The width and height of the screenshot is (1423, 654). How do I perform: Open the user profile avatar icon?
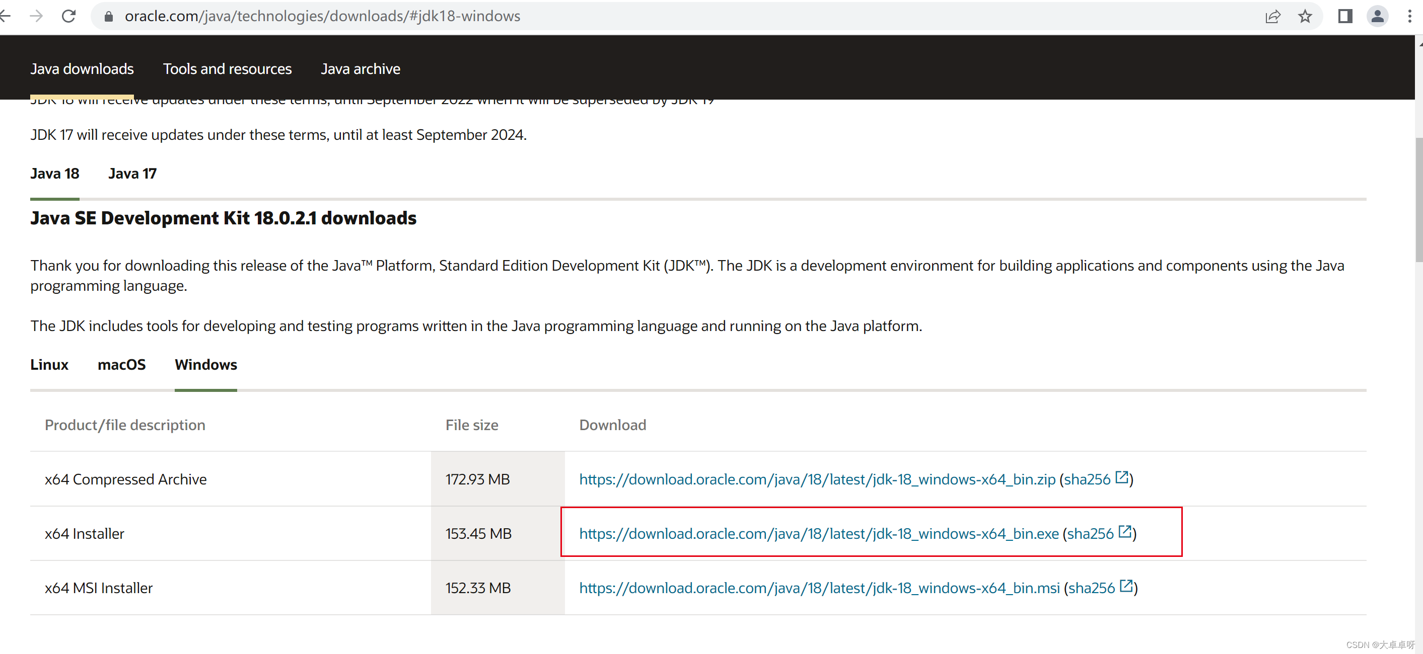pos(1377,16)
